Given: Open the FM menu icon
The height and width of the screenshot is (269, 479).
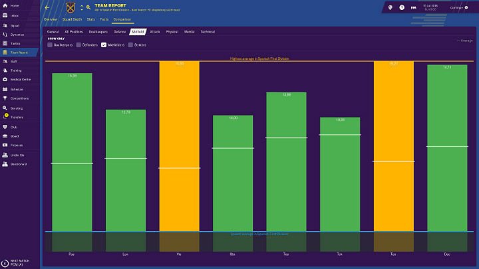Looking at the screenshot, I should pyautogui.click(x=414, y=8).
